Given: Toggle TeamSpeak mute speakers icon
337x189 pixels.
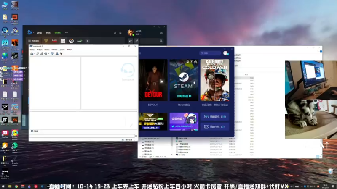Looking at the screenshot, I should pyautogui.click(x=45, y=54).
